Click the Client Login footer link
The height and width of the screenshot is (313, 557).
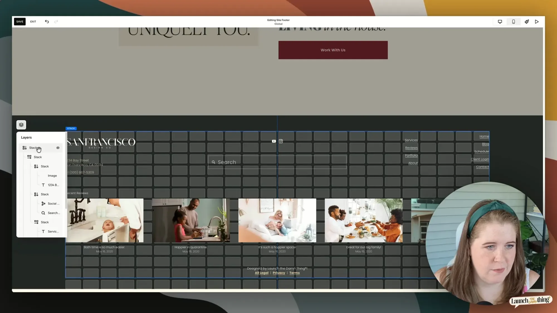coord(480,159)
